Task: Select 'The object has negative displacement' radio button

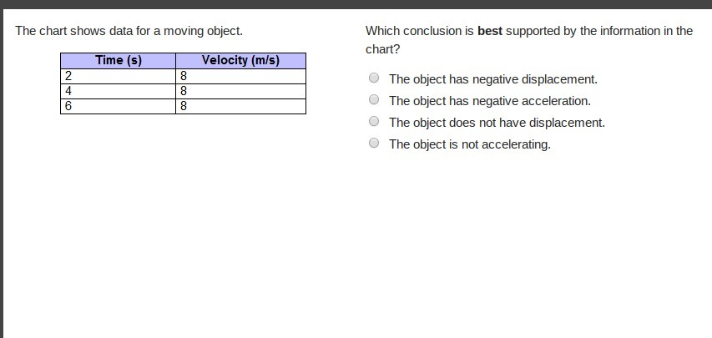Action: [374, 78]
